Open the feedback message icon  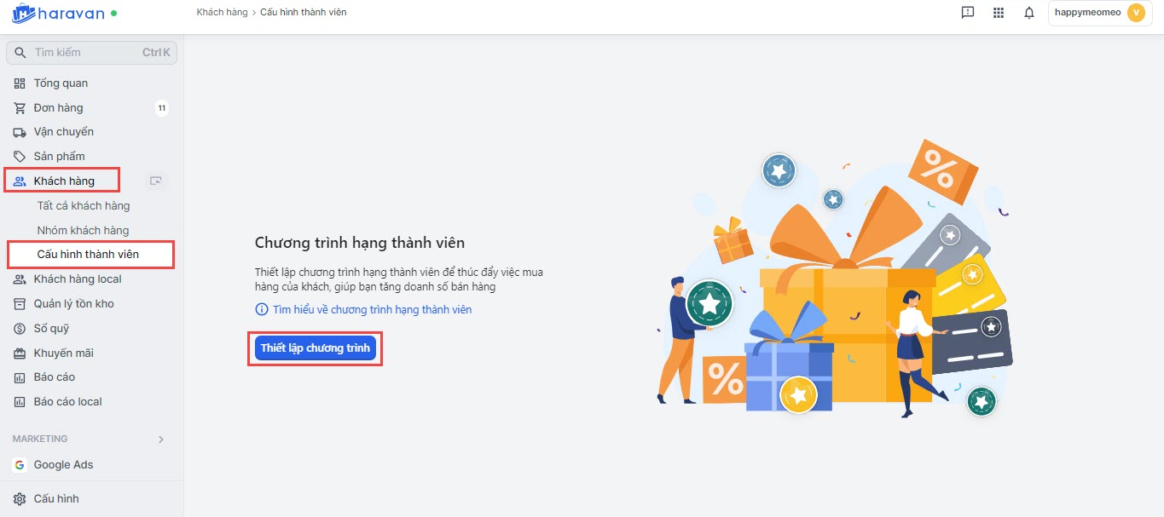967,13
